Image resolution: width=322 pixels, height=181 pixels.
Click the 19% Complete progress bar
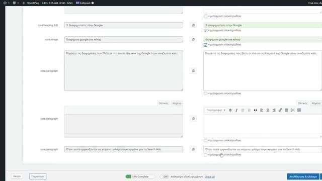click(140, 176)
